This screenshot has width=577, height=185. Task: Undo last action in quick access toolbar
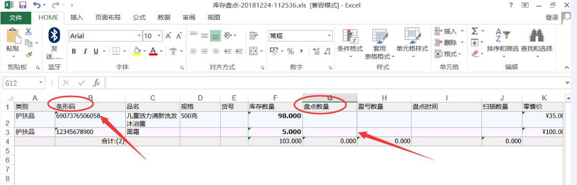click(x=36, y=5)
